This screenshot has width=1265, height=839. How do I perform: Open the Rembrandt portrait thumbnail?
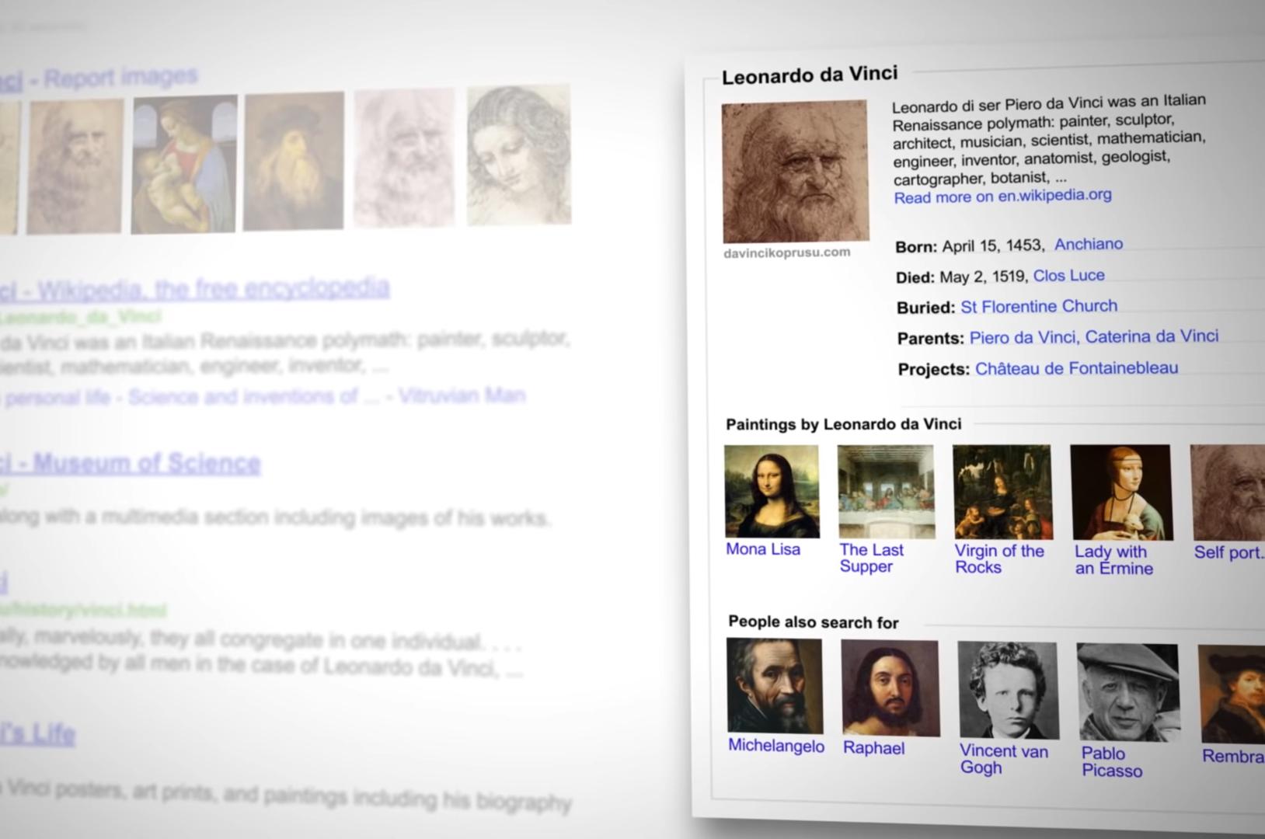click(x=1232, y=694)
